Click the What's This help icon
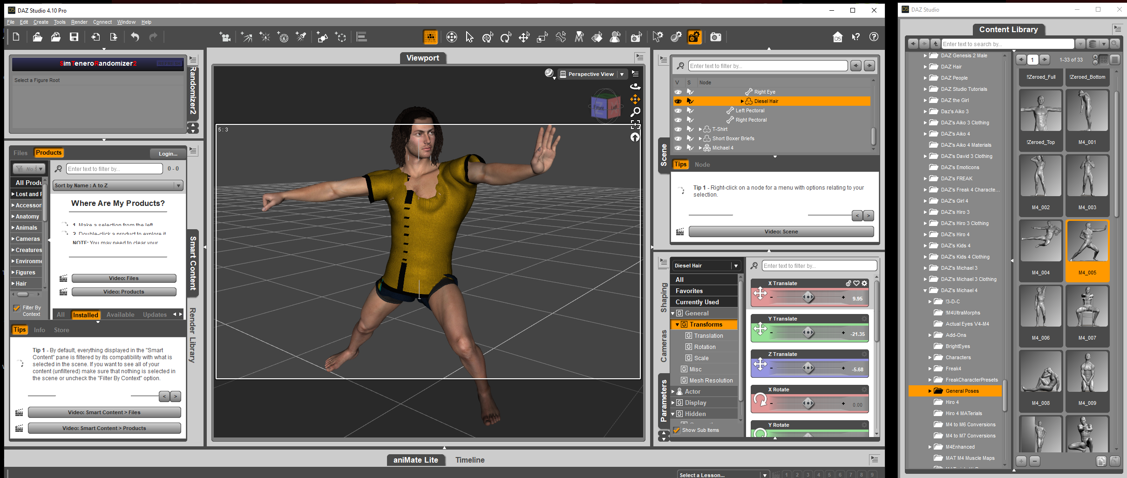Viewport: 1127px width, 478px height. pos(855,37)
